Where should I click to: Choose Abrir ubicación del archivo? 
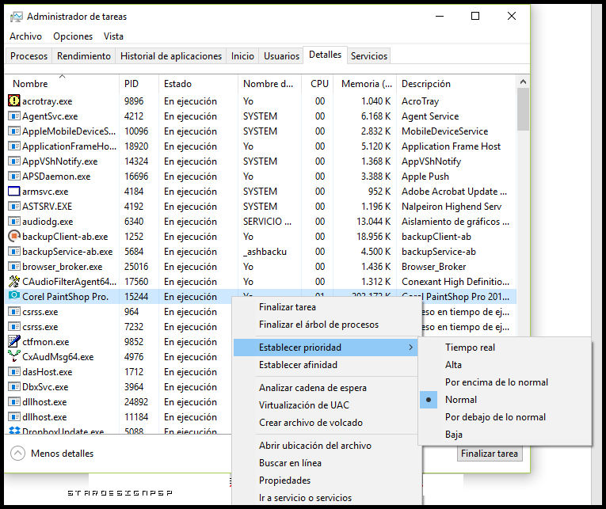326,446
